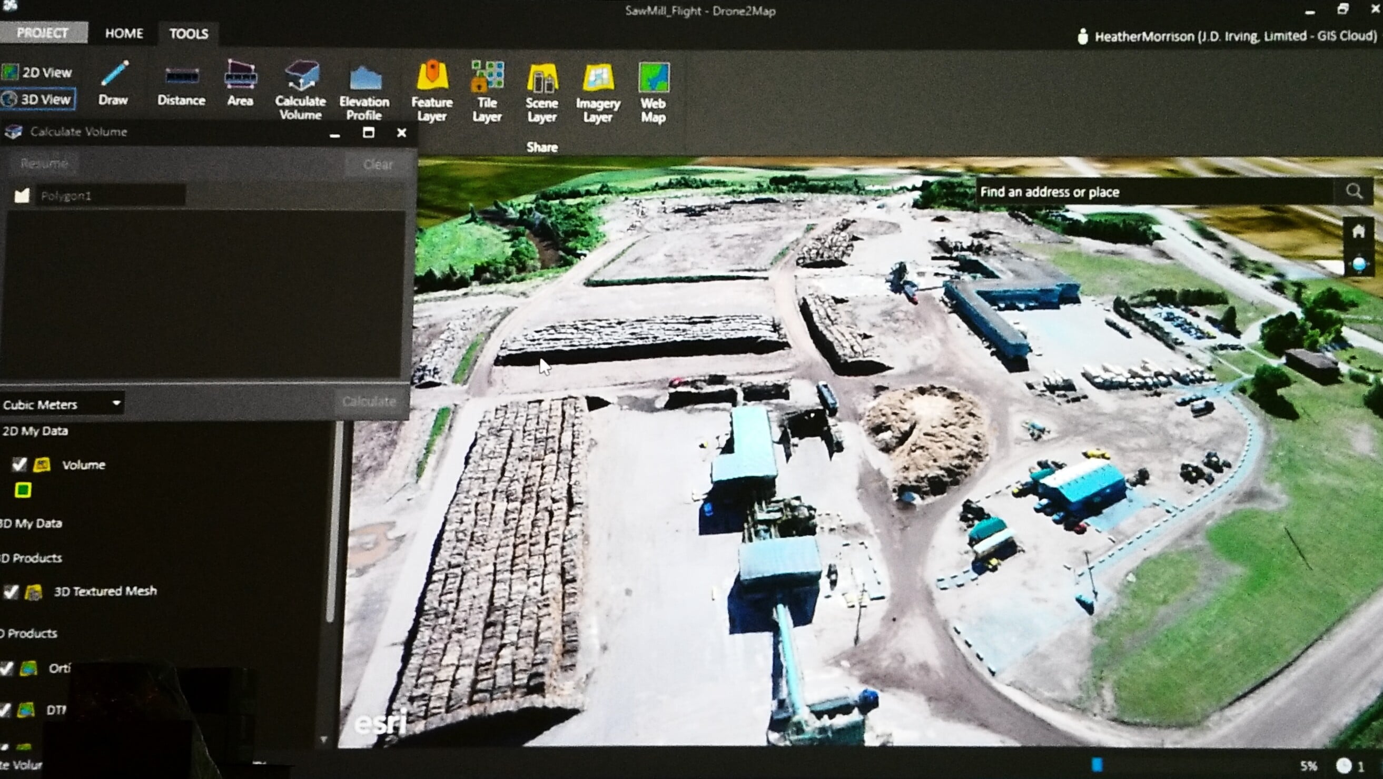This screenshot has width=1383, height=779.
Task: Open the Cubic Meters units dropdown
Action: [x=62, y=405]
